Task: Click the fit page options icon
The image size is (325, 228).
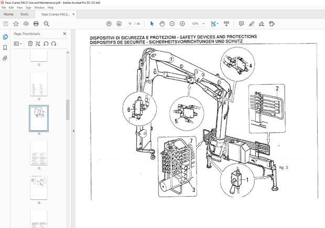Action: click(213, 24)
